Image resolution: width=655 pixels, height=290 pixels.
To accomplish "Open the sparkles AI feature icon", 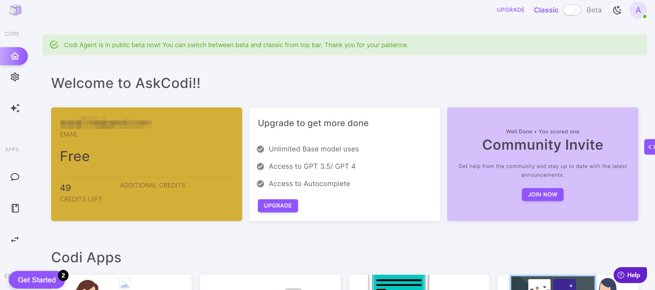I will coord(15,108).
